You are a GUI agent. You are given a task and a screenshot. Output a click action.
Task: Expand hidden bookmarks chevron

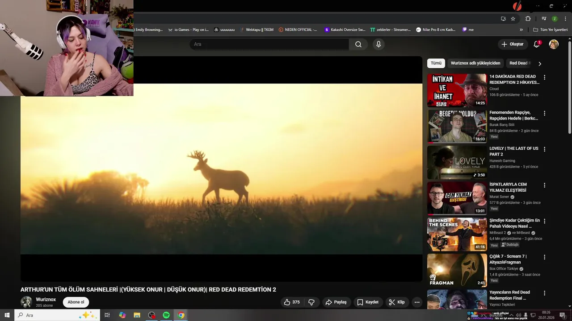point(521,30)
